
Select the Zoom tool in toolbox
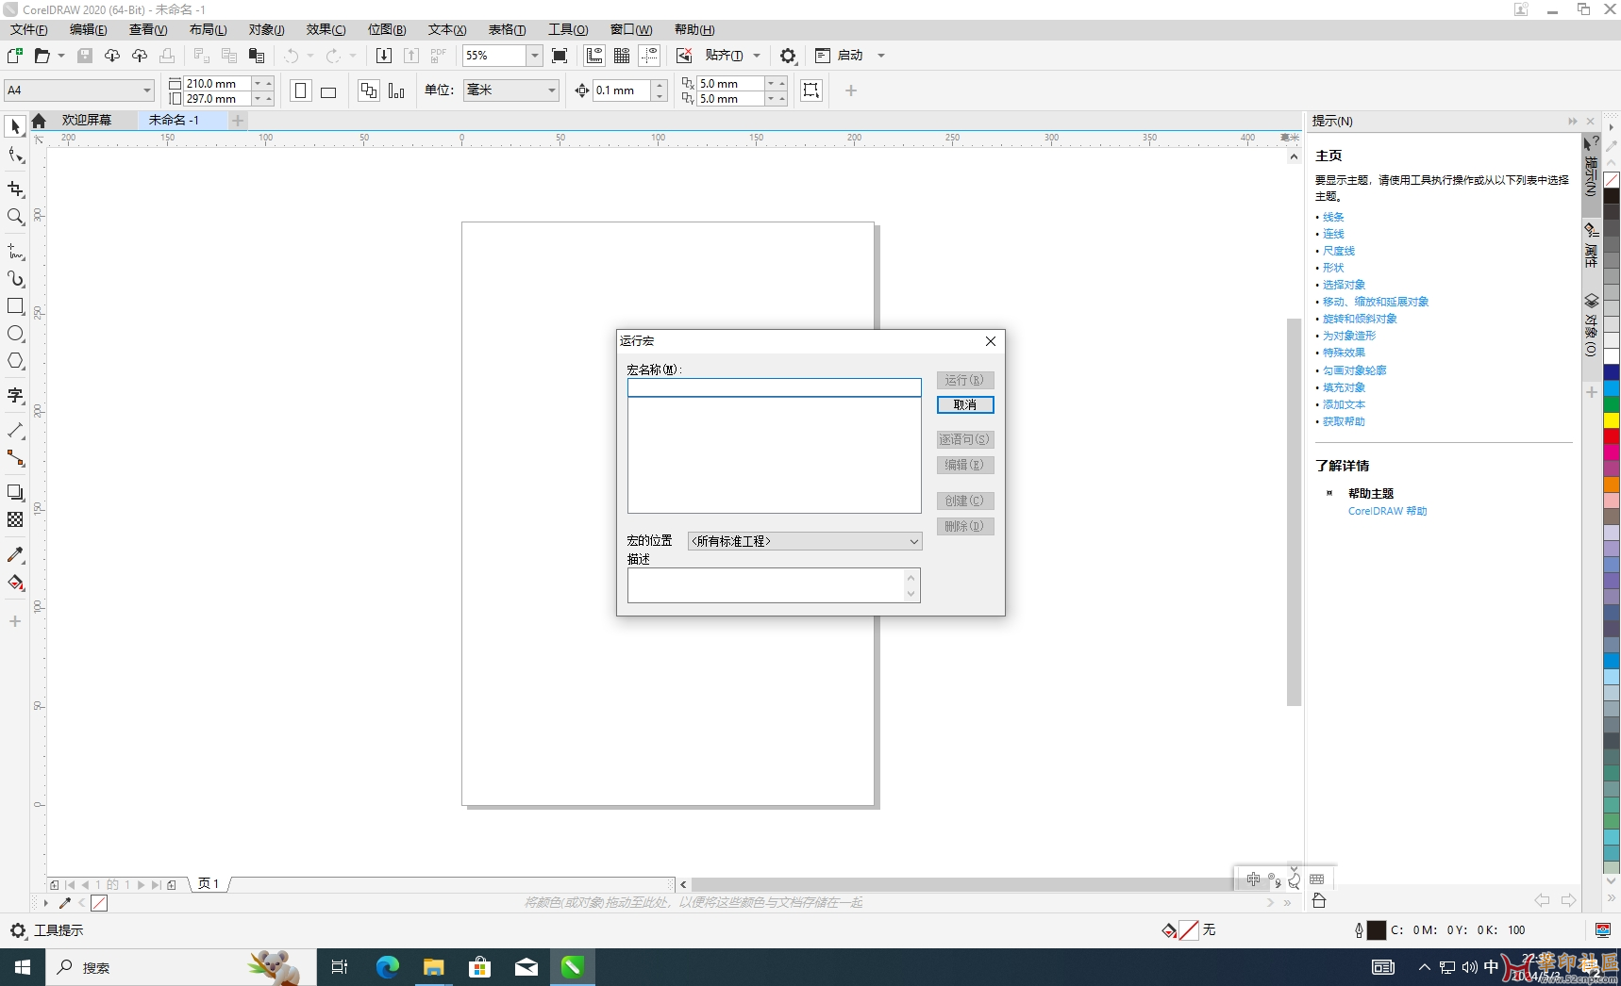[15, 218]
